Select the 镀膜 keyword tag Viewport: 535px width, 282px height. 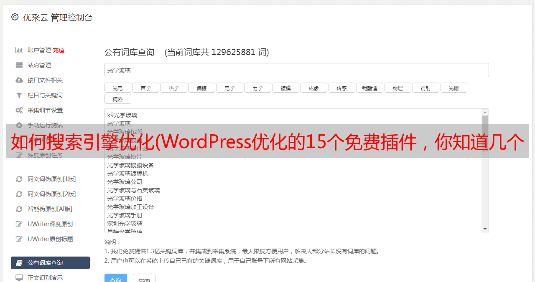pyautogui.click(x=286, y=88)
